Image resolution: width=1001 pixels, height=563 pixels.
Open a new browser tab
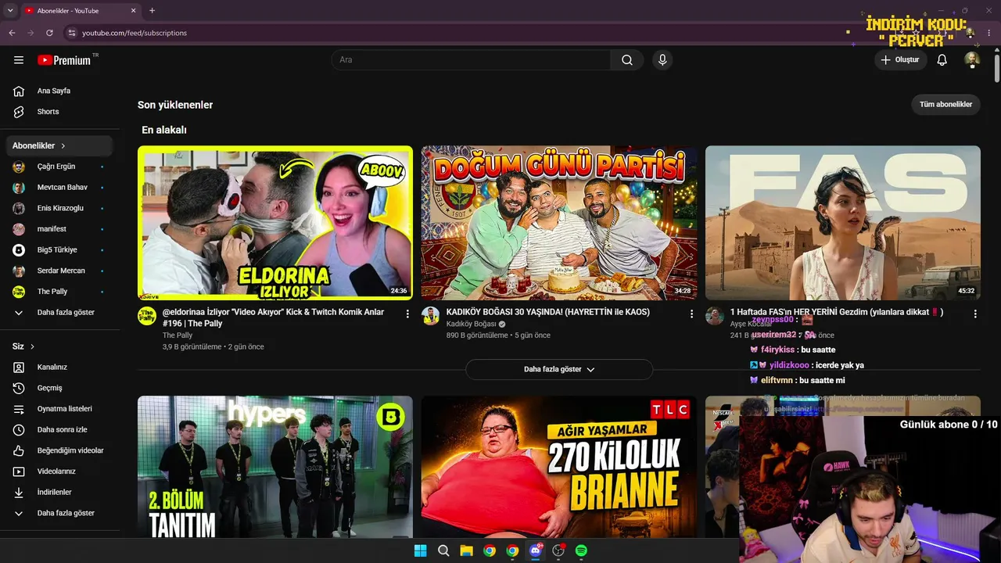click(152, 11)
